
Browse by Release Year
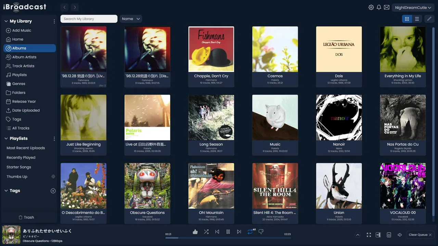(29, 101)
